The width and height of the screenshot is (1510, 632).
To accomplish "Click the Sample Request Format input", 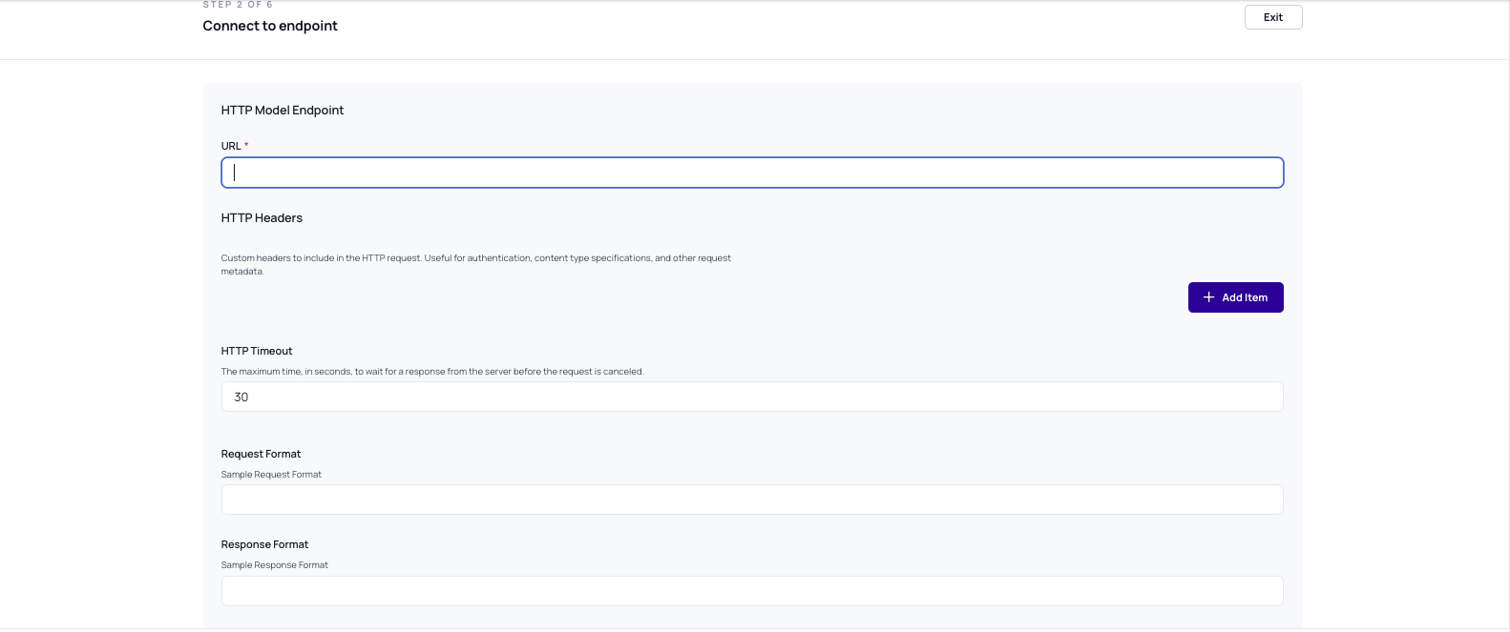I will 752,499.
